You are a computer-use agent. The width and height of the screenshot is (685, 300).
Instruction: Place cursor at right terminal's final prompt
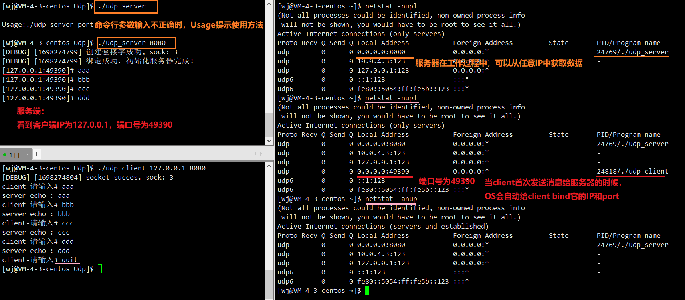(367, 290)
